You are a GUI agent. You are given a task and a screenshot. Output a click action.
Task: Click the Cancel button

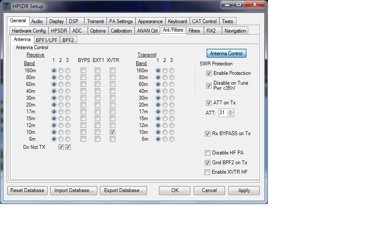pos(209,190)
